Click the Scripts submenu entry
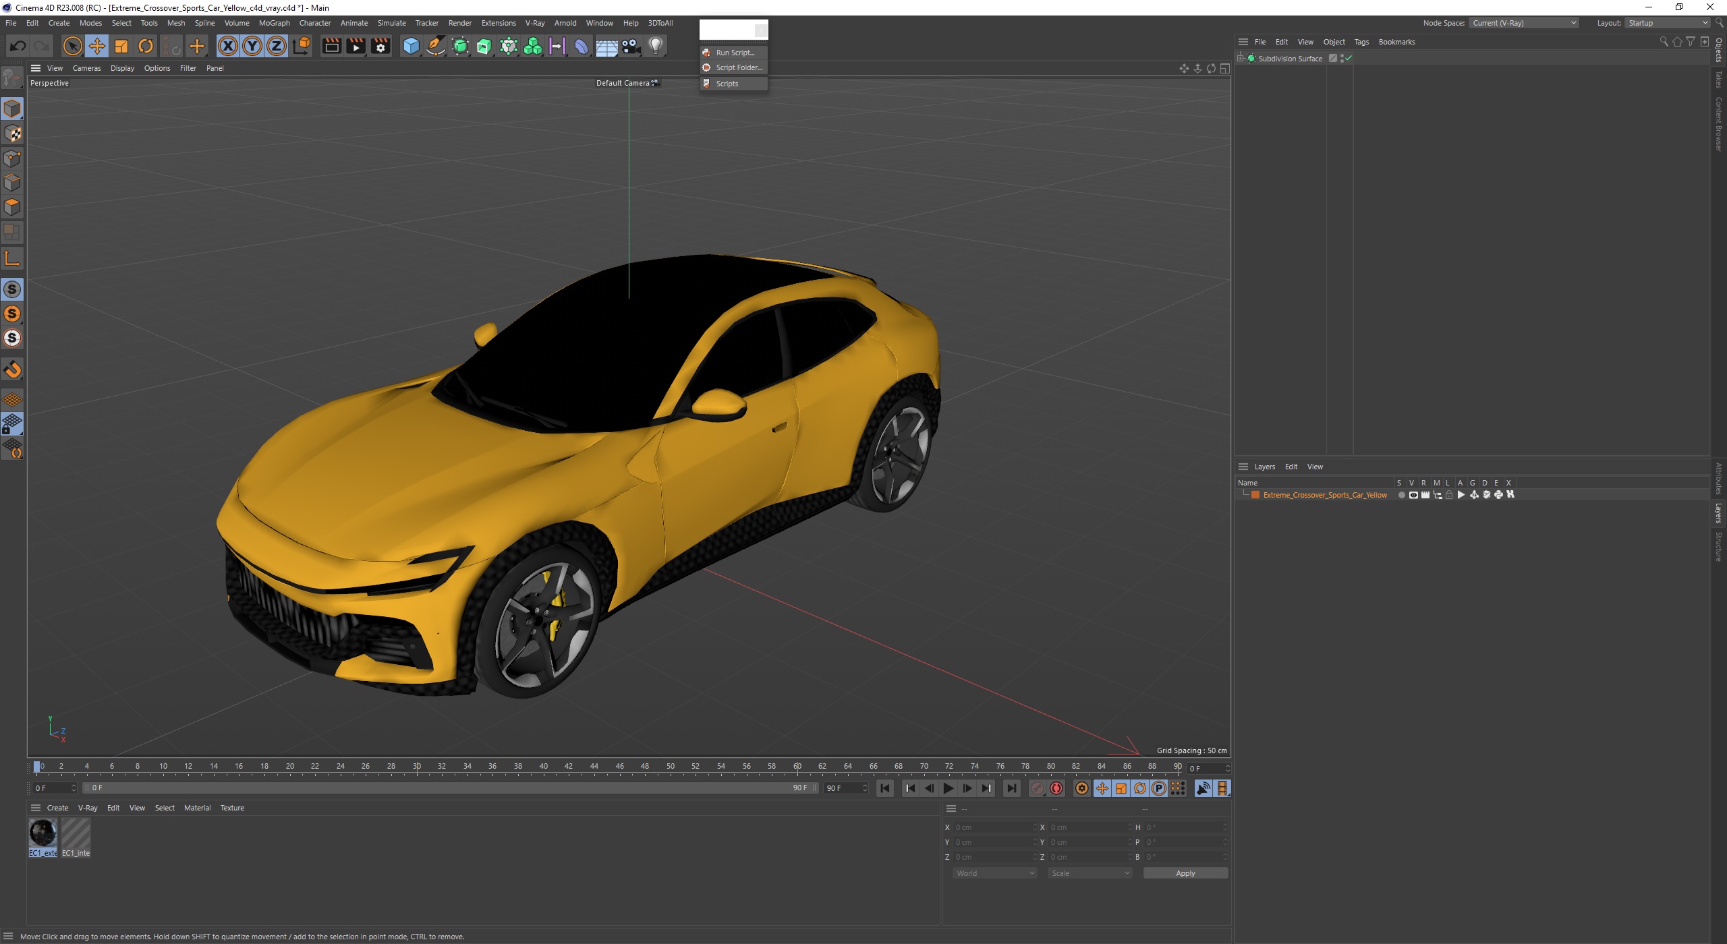1727x944 pixels. pos(734,84)
